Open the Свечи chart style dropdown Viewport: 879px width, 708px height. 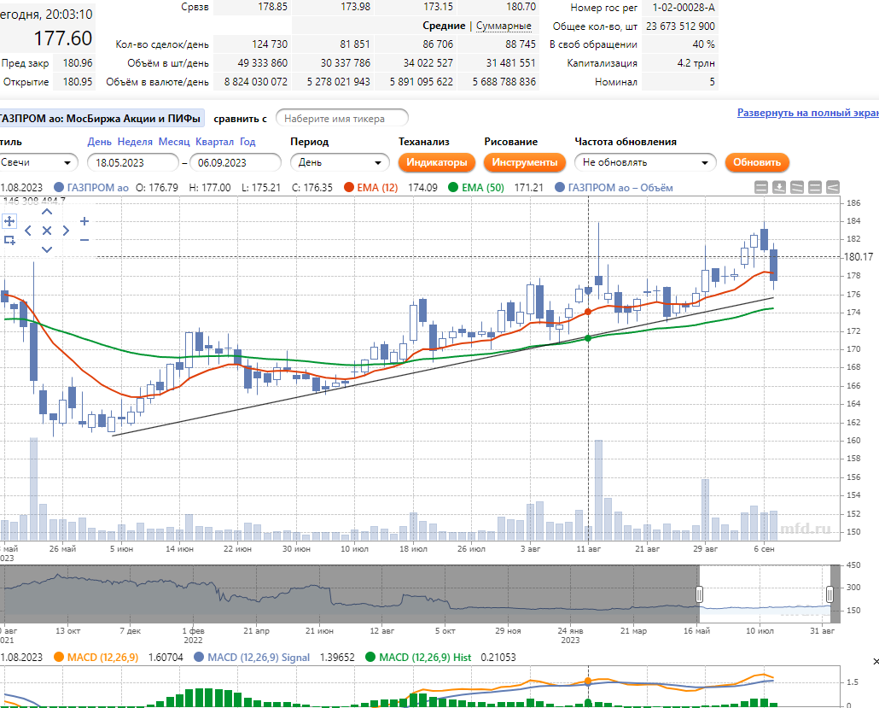[38, 162]
